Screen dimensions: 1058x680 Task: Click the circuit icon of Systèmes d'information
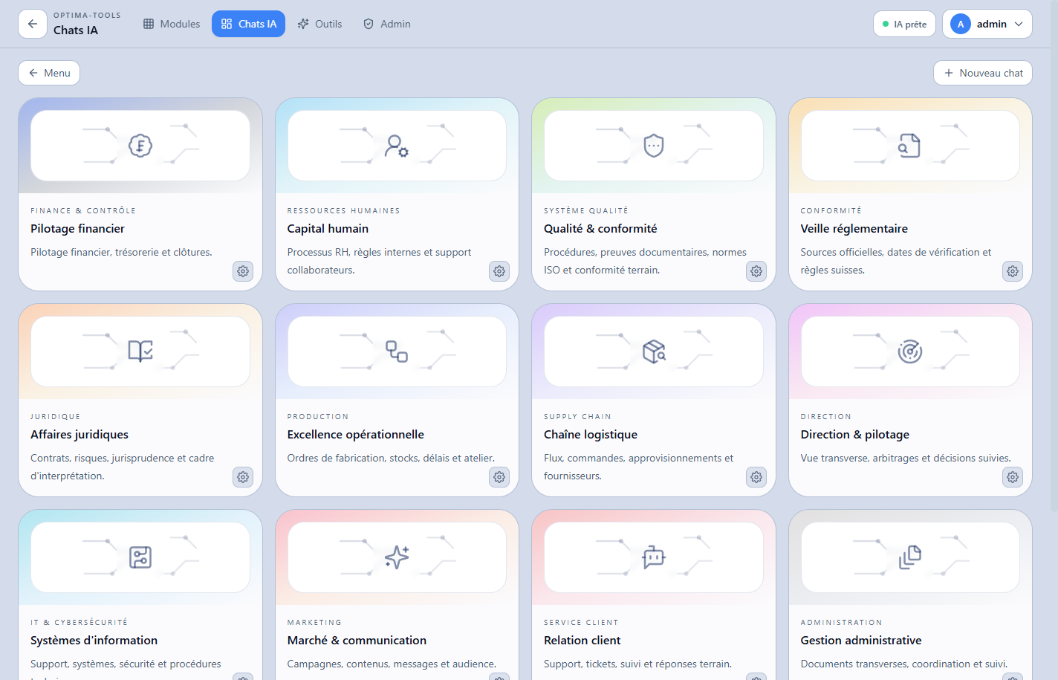[140, 557]
